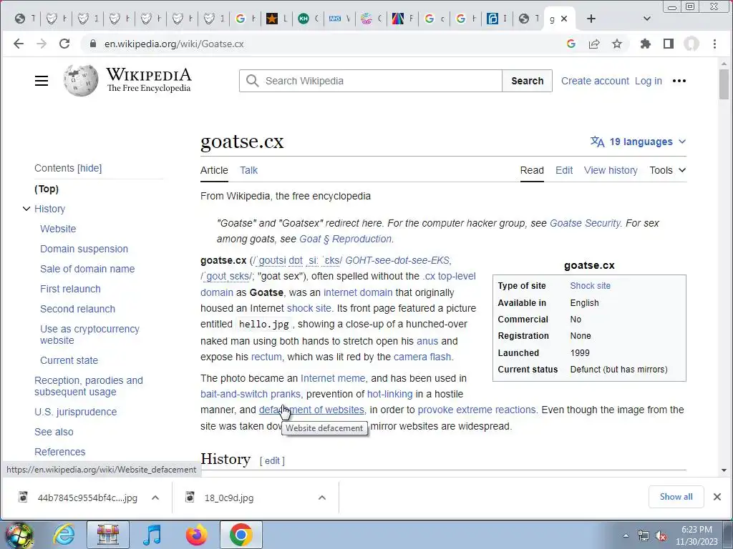Open the Shock site infobox link

(590, 286)
